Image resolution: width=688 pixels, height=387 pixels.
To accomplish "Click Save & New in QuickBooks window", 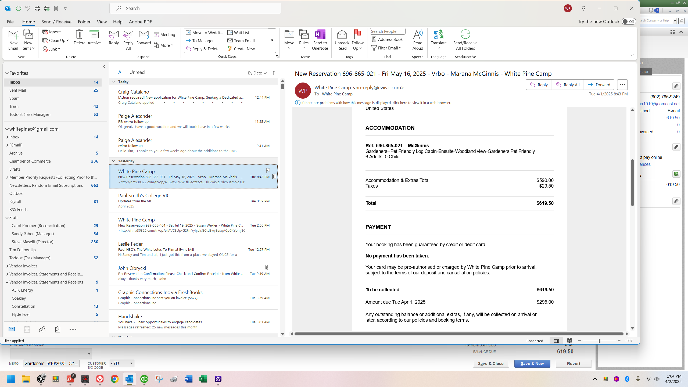I will [x=532, y=364].
